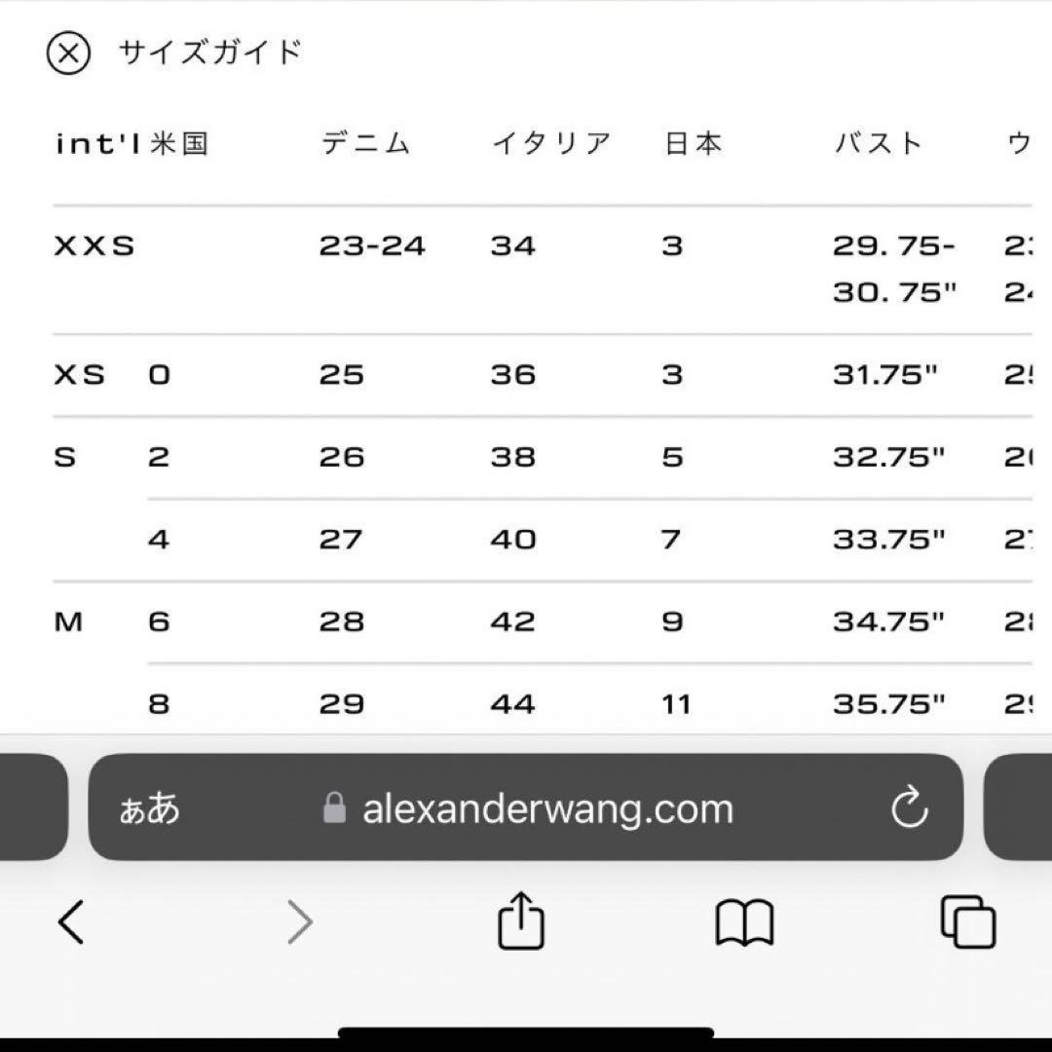
Task: Tap the 米国 header label
Action: click(180, 142)
